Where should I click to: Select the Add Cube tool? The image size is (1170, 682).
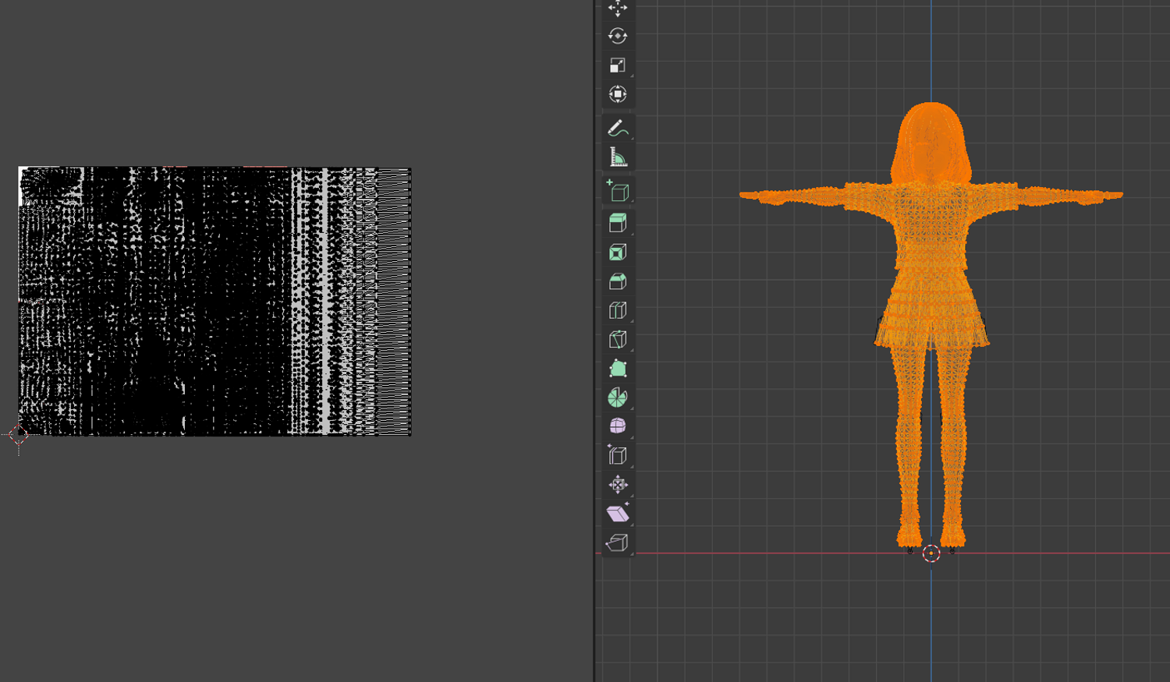(x=617, y=191)
